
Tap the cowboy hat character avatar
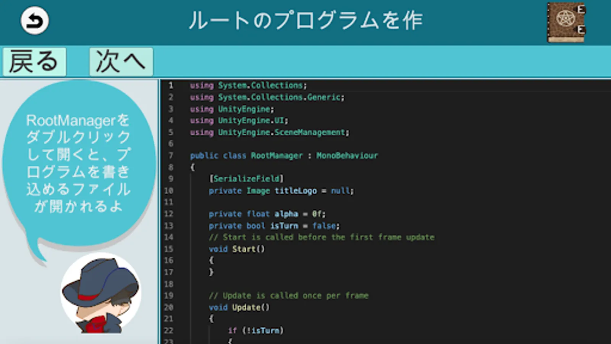click(x=100, y=294)
